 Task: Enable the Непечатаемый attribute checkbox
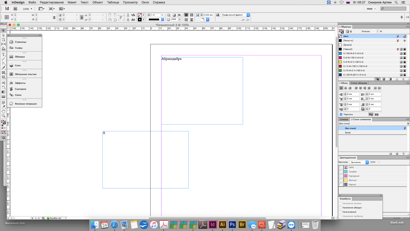340,212
